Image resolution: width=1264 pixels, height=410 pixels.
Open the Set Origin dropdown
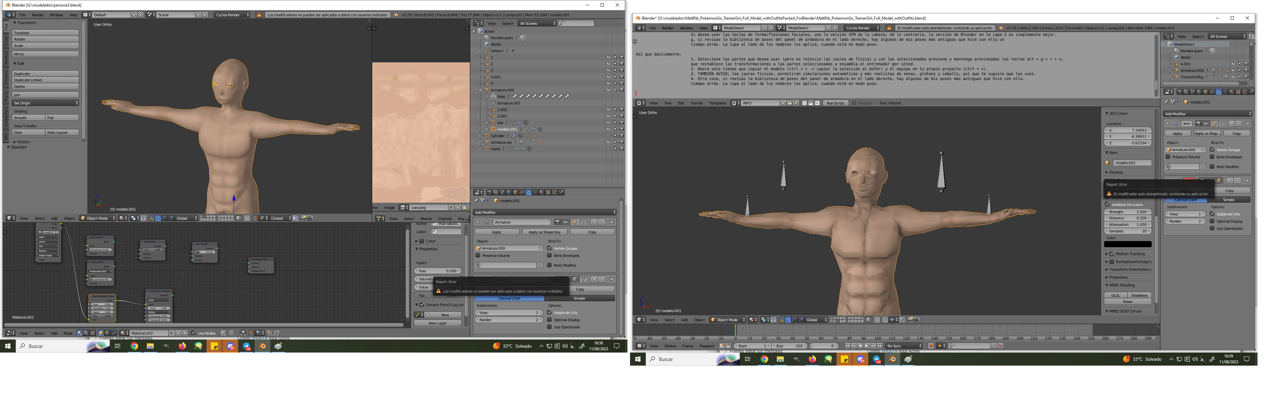(x=45, y=103)
